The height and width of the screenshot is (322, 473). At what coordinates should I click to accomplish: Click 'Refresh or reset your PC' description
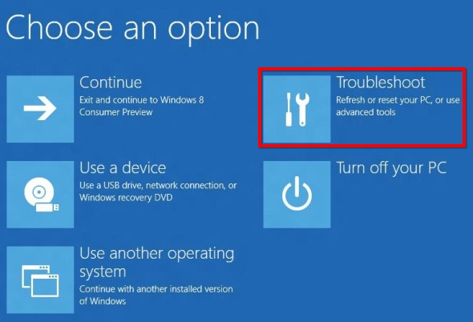pos(383,100)
